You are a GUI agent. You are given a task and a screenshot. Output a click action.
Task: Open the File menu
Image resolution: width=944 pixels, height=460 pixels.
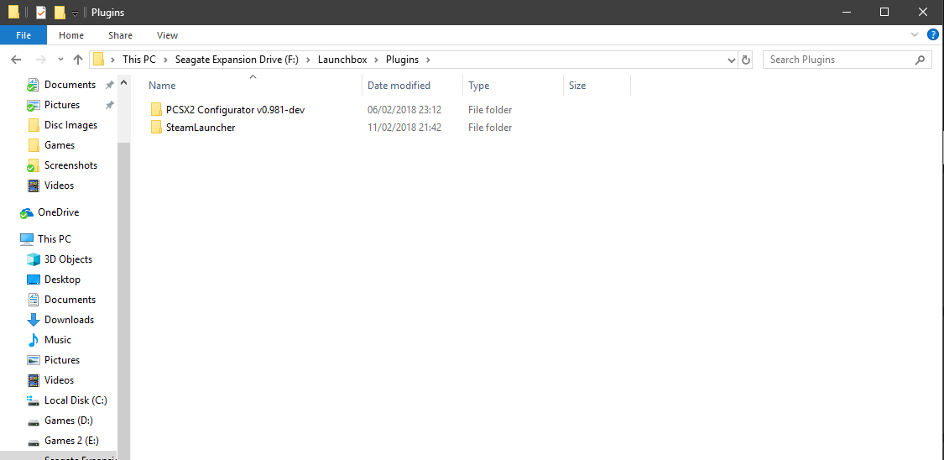[23, 35]
